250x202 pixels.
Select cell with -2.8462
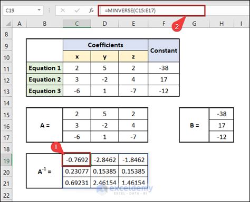point(105,160)
